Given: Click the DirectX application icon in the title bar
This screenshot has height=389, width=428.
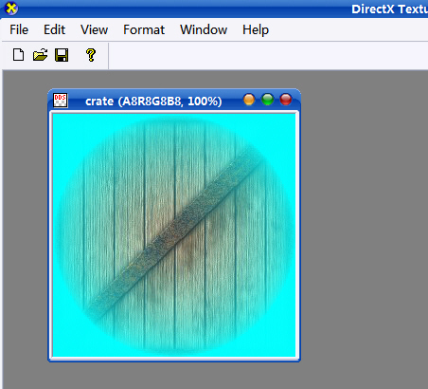Looking at the screenshot, I should click(11, 9).
